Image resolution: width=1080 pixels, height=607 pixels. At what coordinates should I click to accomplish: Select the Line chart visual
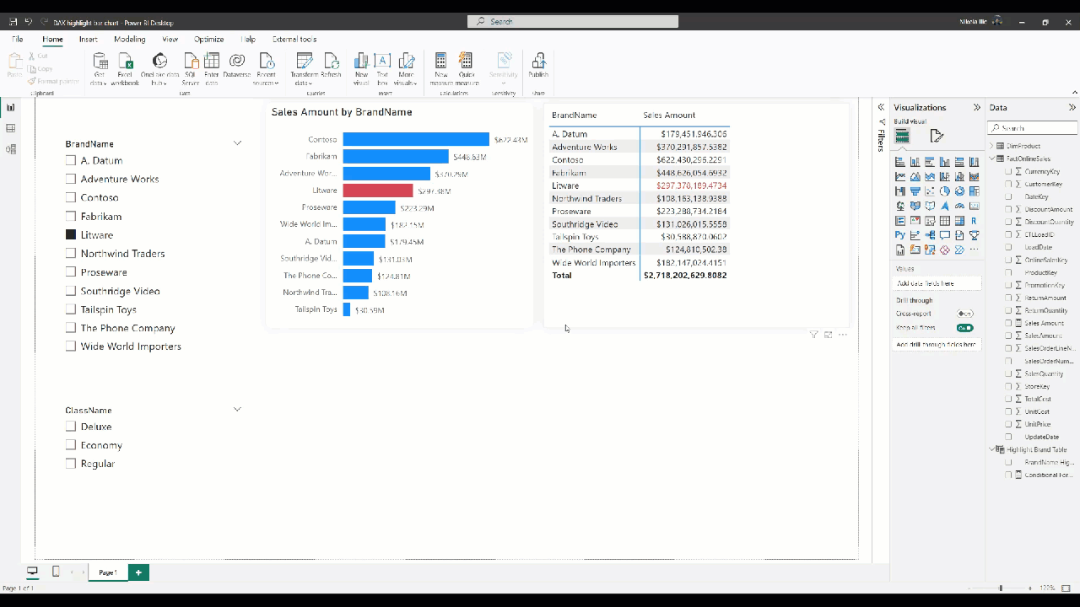[900, 176]
